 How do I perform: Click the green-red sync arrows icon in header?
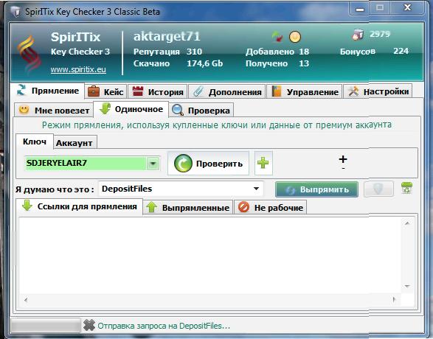pos(277,37)
